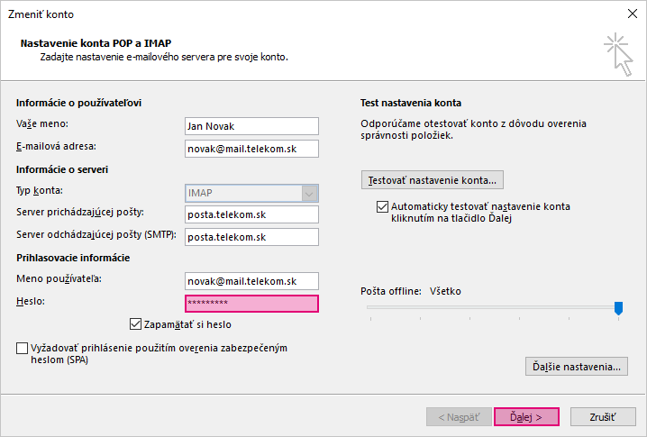Viewport: 647px width, 437px height.
Task: Enable the SPA secure password authentication checkbox
Action: point(23,349)
